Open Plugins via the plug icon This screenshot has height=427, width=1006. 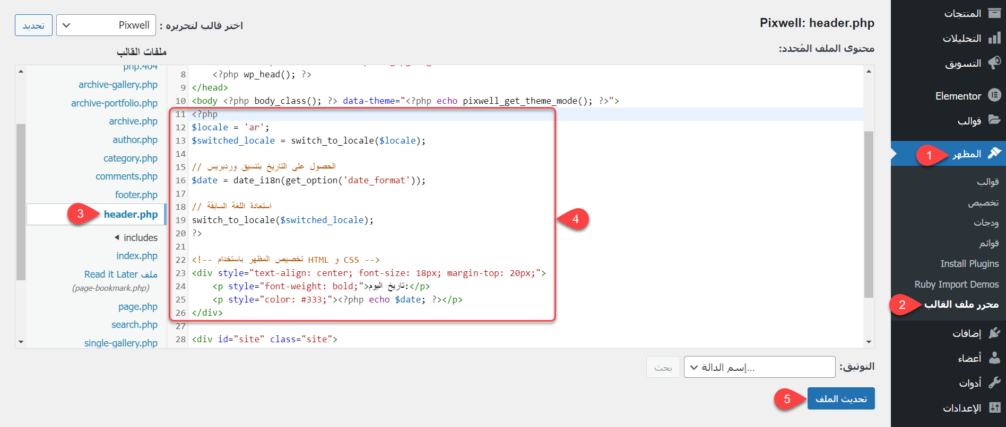point(994,333)
